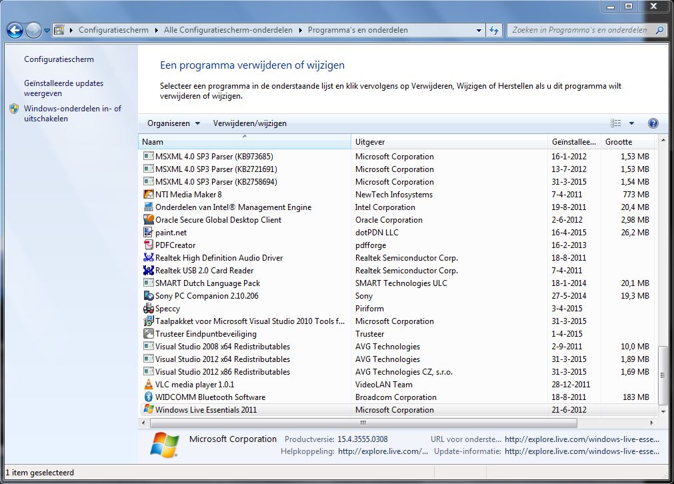Click the NTI Media Maker 8 icon
674x484 pixels.
148,194
